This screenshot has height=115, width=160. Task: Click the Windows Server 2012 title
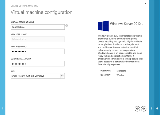point(127,24)
